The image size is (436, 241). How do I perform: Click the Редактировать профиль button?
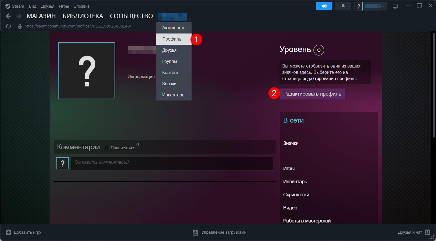[x=312, y=94]
